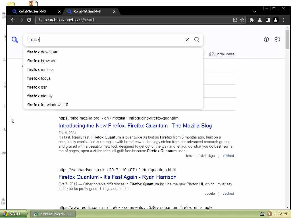
Task: Click the 'duckduckgo' engine label
Action: click(x=205, y=156)
